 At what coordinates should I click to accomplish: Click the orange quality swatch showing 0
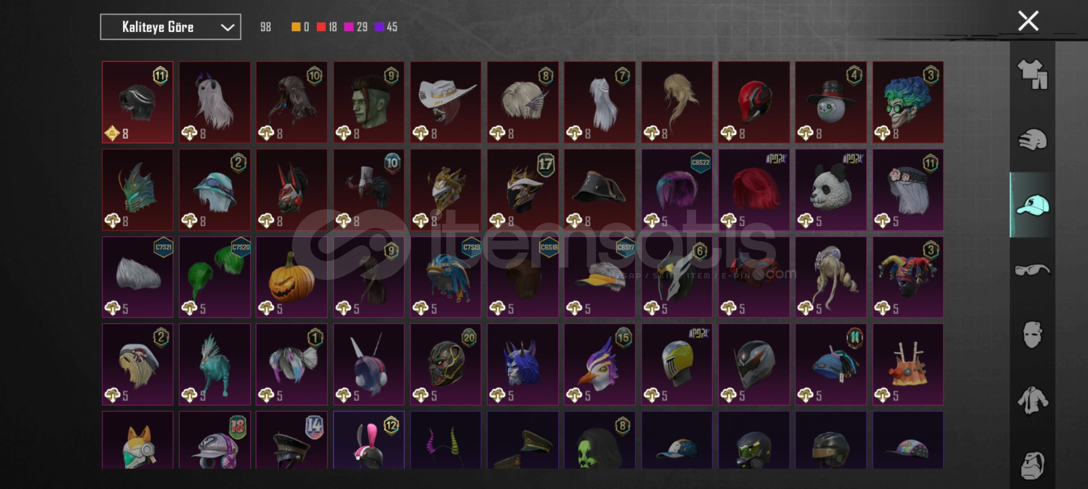click(296, 27)
